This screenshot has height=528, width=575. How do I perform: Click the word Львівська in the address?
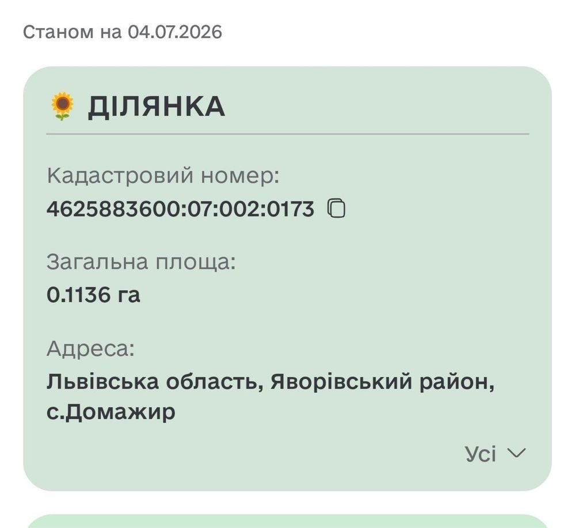coord(102,381)
